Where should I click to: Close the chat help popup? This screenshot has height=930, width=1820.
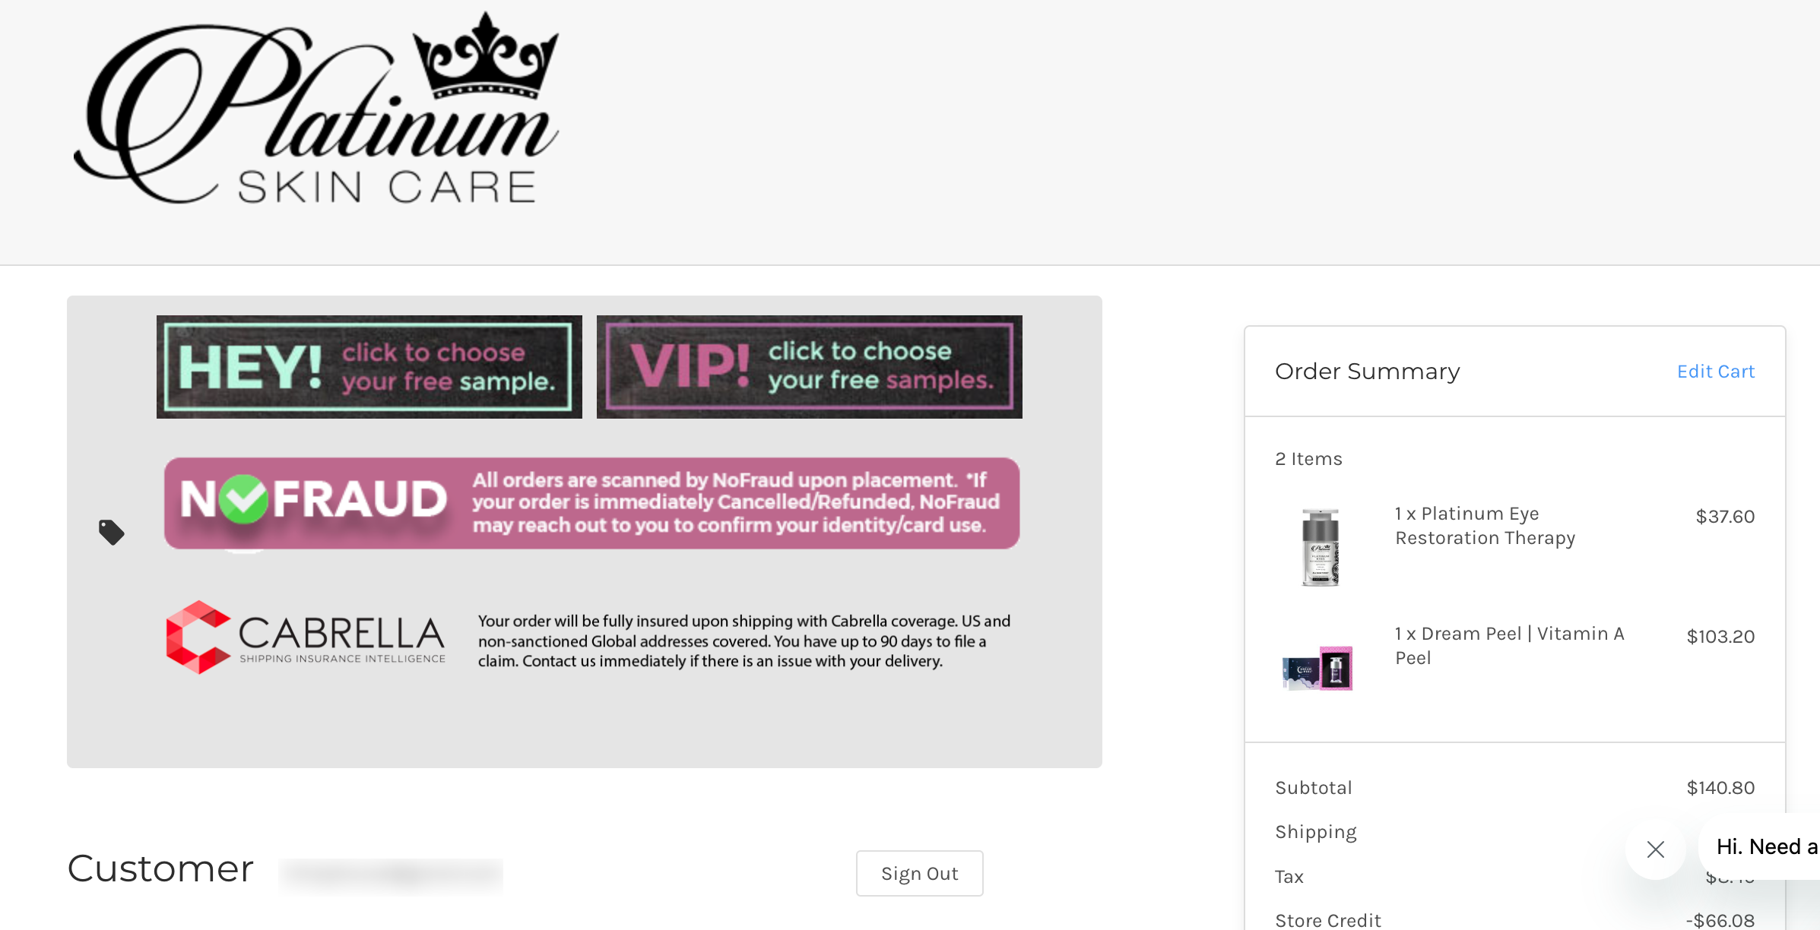point(1656,849)
